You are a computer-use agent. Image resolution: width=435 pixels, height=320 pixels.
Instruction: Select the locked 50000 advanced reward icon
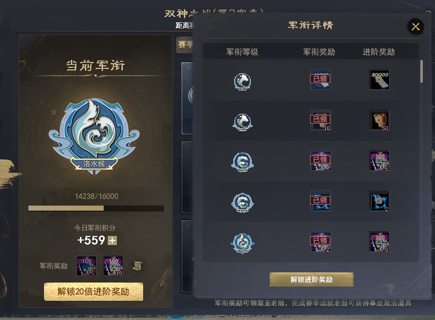pos(379,79)
